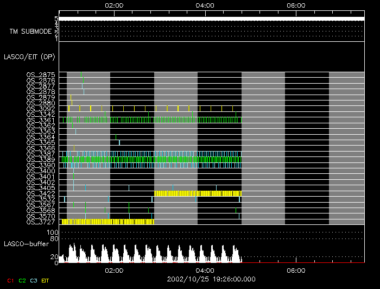Click the yellow bar in OS_3422 row

pos(198,193)
